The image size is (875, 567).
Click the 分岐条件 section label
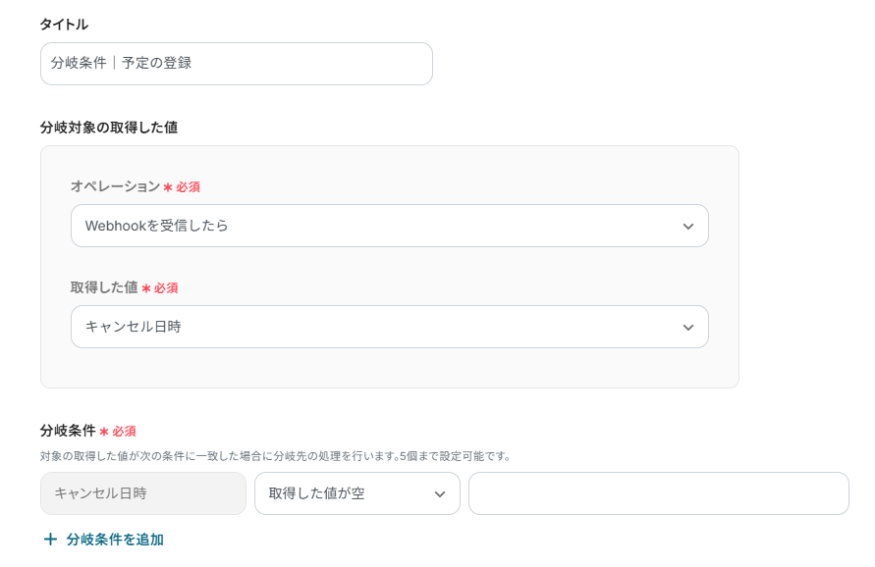pyautogui.click(x=67, y=431)
